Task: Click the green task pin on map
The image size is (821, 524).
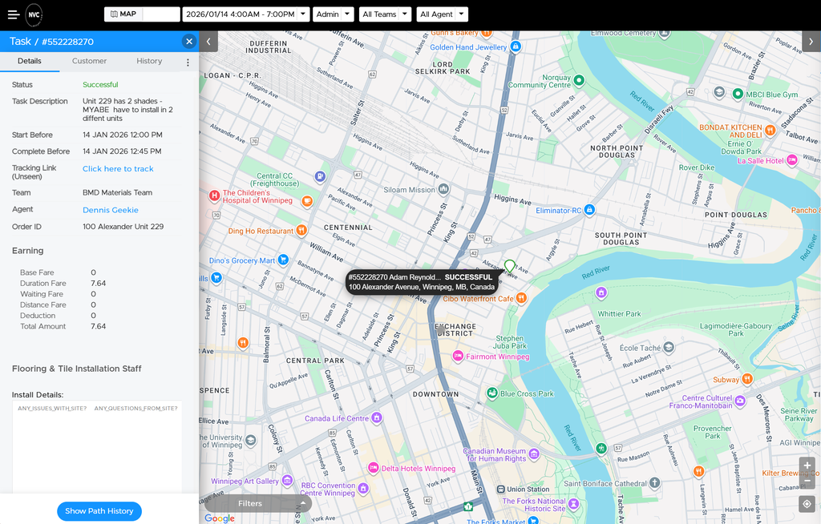Action: [x=509, y=267]
